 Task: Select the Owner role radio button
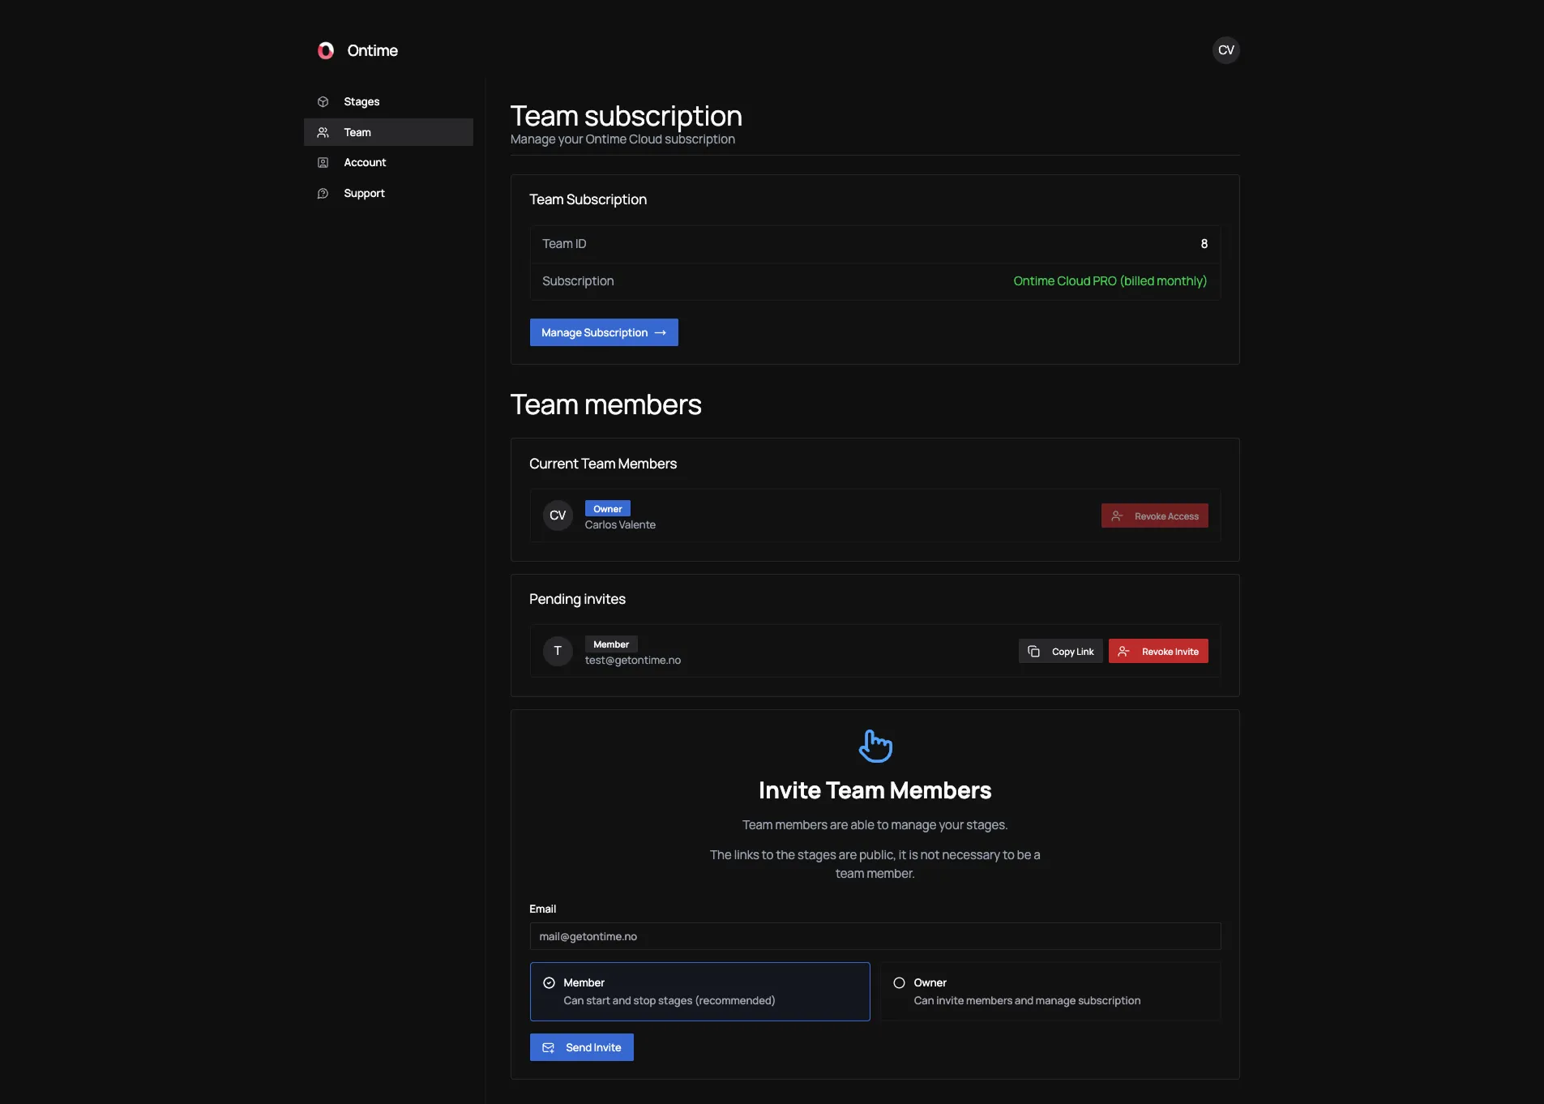[x=899, y=982]
